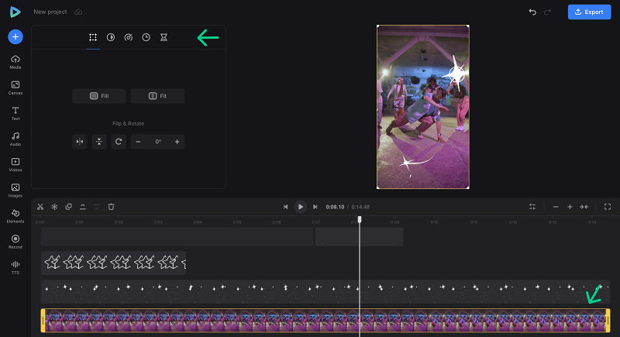
Task: Switch to the Speed tab
Action: pyautogui.click(x=129, y=37)
